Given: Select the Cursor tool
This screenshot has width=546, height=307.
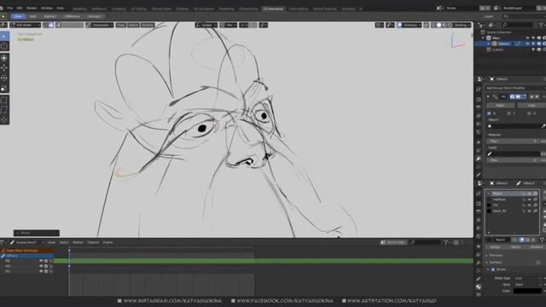Looking at the screenshot, I should click(4, 46).
